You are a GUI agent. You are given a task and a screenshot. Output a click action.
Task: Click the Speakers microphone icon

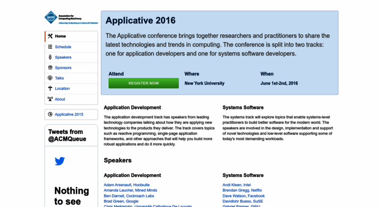click(x=50, y=57)
